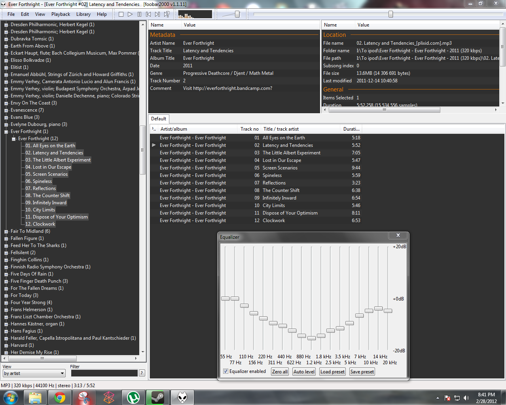Open the Playback menu
The height and width of the screenshot is (405, 506).
[61, 14]
